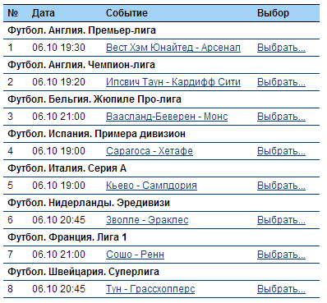The height and width of the screenshot is (303, 327).
Task: Open the Ипсвич Таун - Кардифф Сити event
Action: [173, 82]
